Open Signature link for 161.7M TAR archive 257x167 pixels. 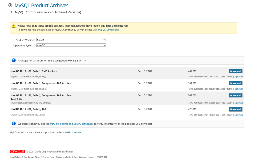[x=239, y=89]
